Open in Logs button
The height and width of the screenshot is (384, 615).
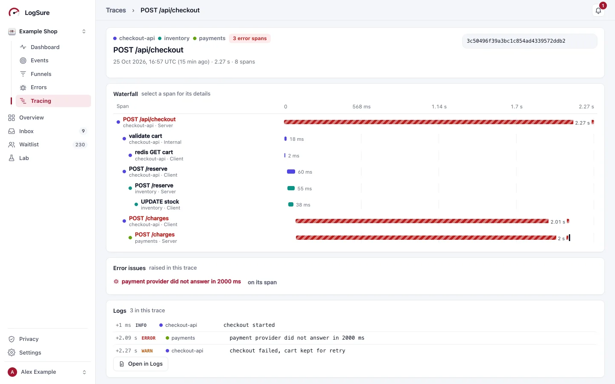coord(141,364)
